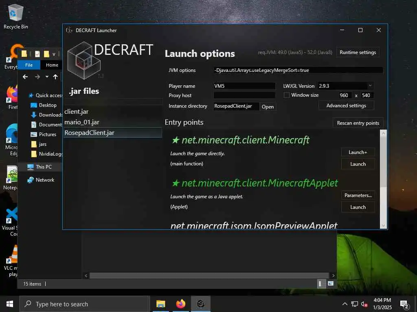417x312 pixels.
Task: Click Launch for the main function entry
Action: (358, 164)
